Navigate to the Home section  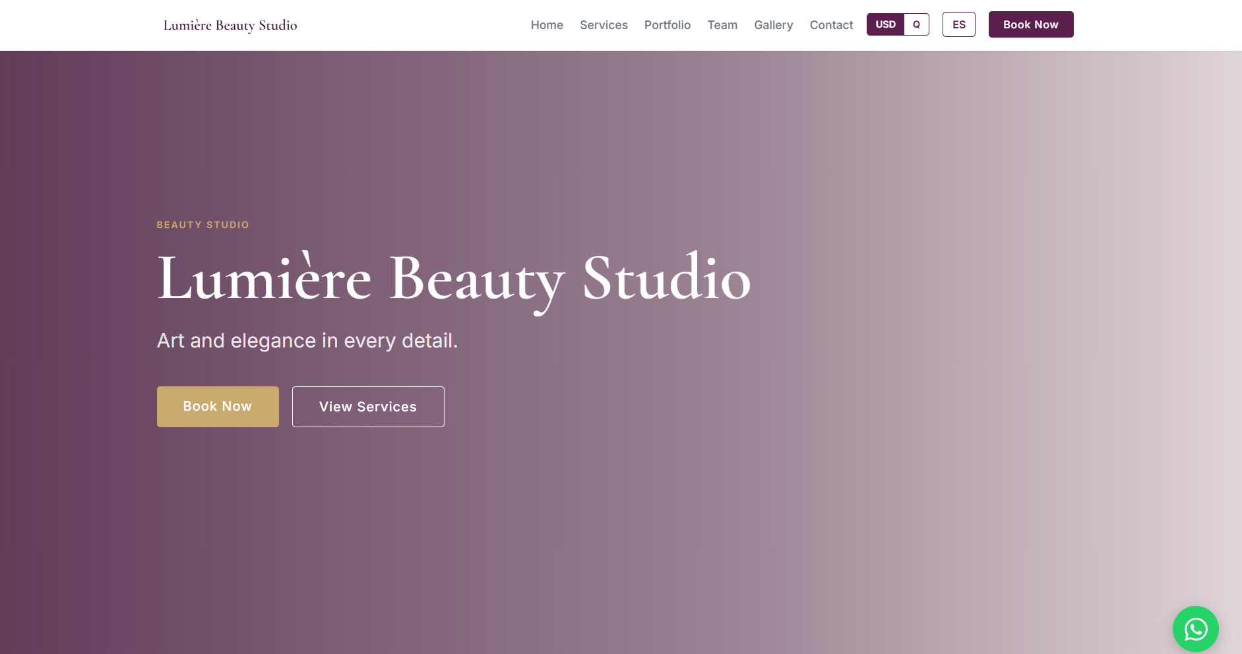point(546,25)
